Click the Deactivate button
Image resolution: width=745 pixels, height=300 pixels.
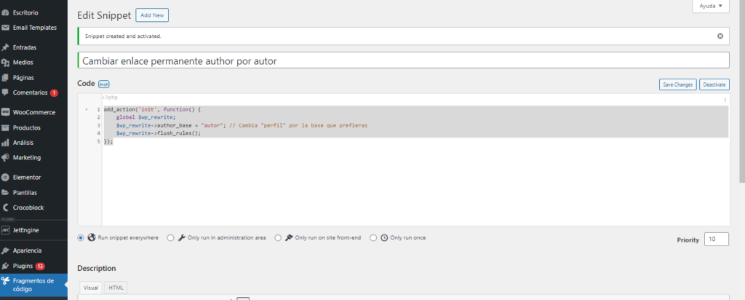[714, 84]
